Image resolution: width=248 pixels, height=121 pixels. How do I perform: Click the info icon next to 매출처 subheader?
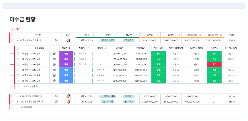(88, 48)
